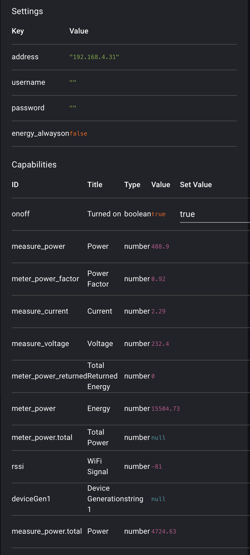Click the measure_power value 488.9

[160, 247]
